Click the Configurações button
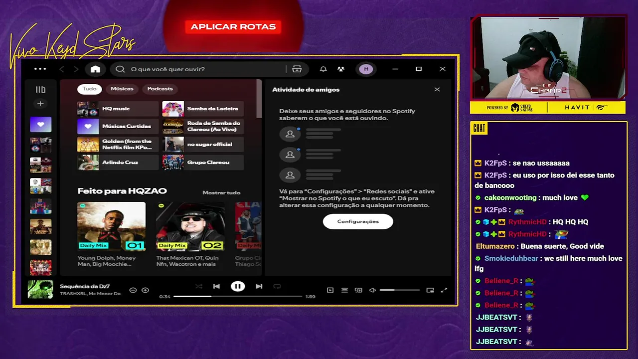The width and height of the screenshot is (638, 359). click(x=358, y=221)
